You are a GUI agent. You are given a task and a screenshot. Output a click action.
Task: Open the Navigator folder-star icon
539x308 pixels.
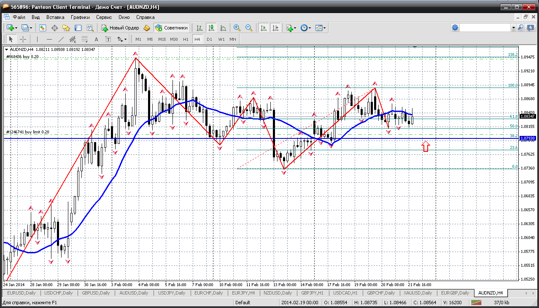coord(66,28)
